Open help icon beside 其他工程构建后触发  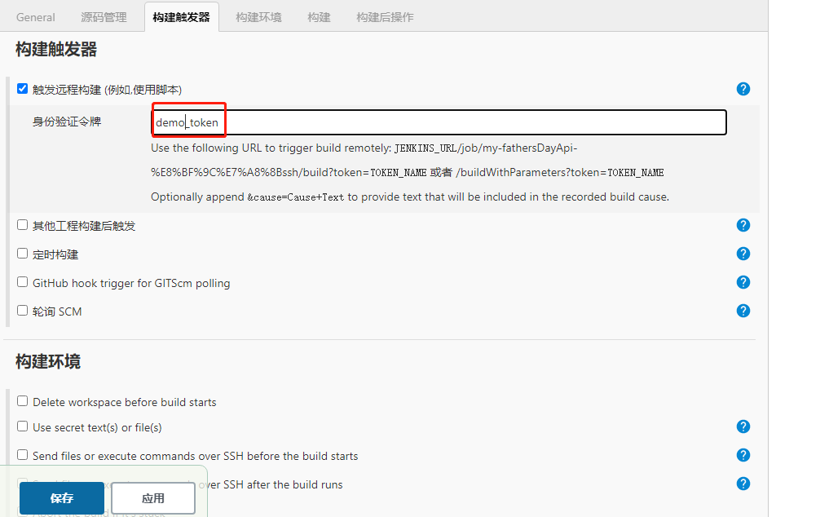743,225
